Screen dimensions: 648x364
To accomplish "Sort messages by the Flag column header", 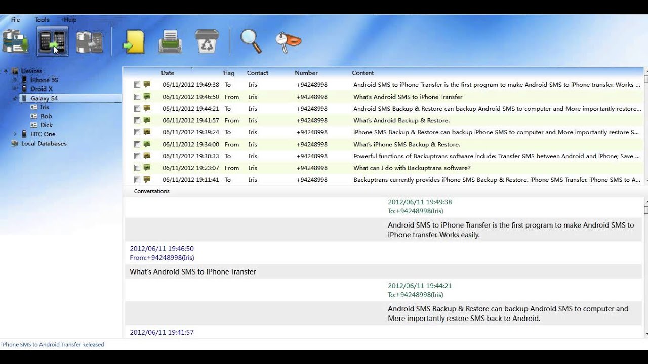I will click(229, 73).
